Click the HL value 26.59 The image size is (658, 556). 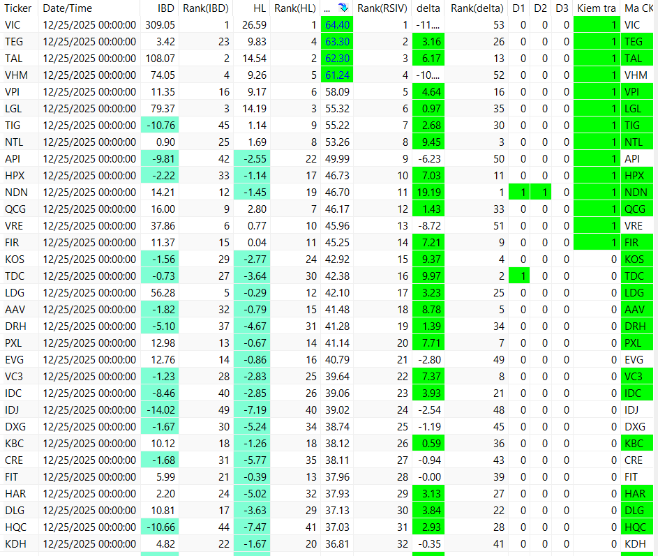click(x=254, y=24)
